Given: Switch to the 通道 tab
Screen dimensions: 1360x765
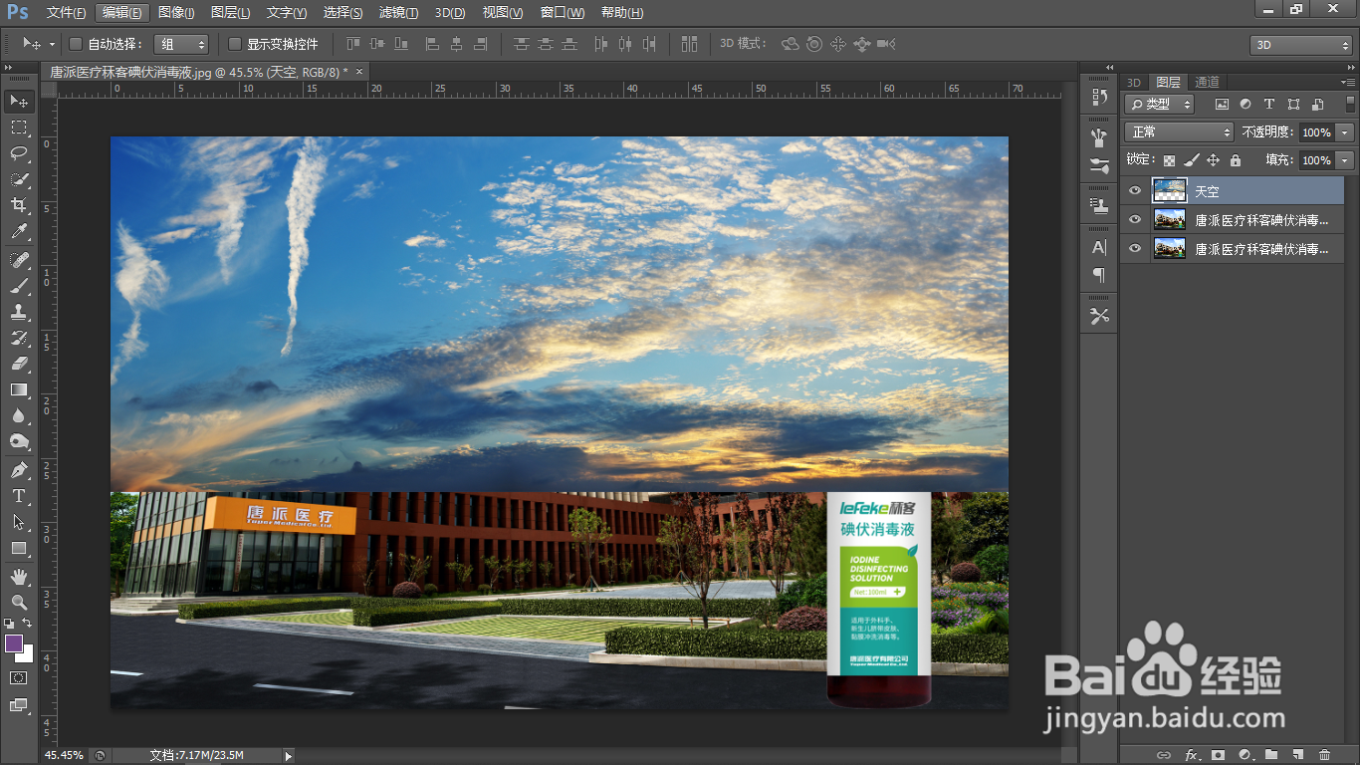Looking at the screenshot, I should pos(1207,82).
